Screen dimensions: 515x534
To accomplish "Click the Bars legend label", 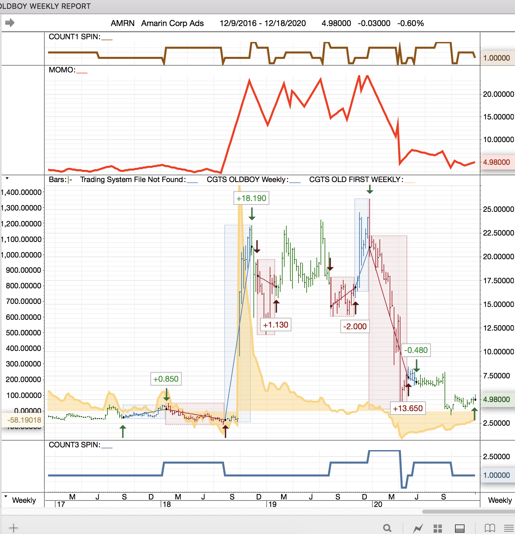I will pos(57,180).
